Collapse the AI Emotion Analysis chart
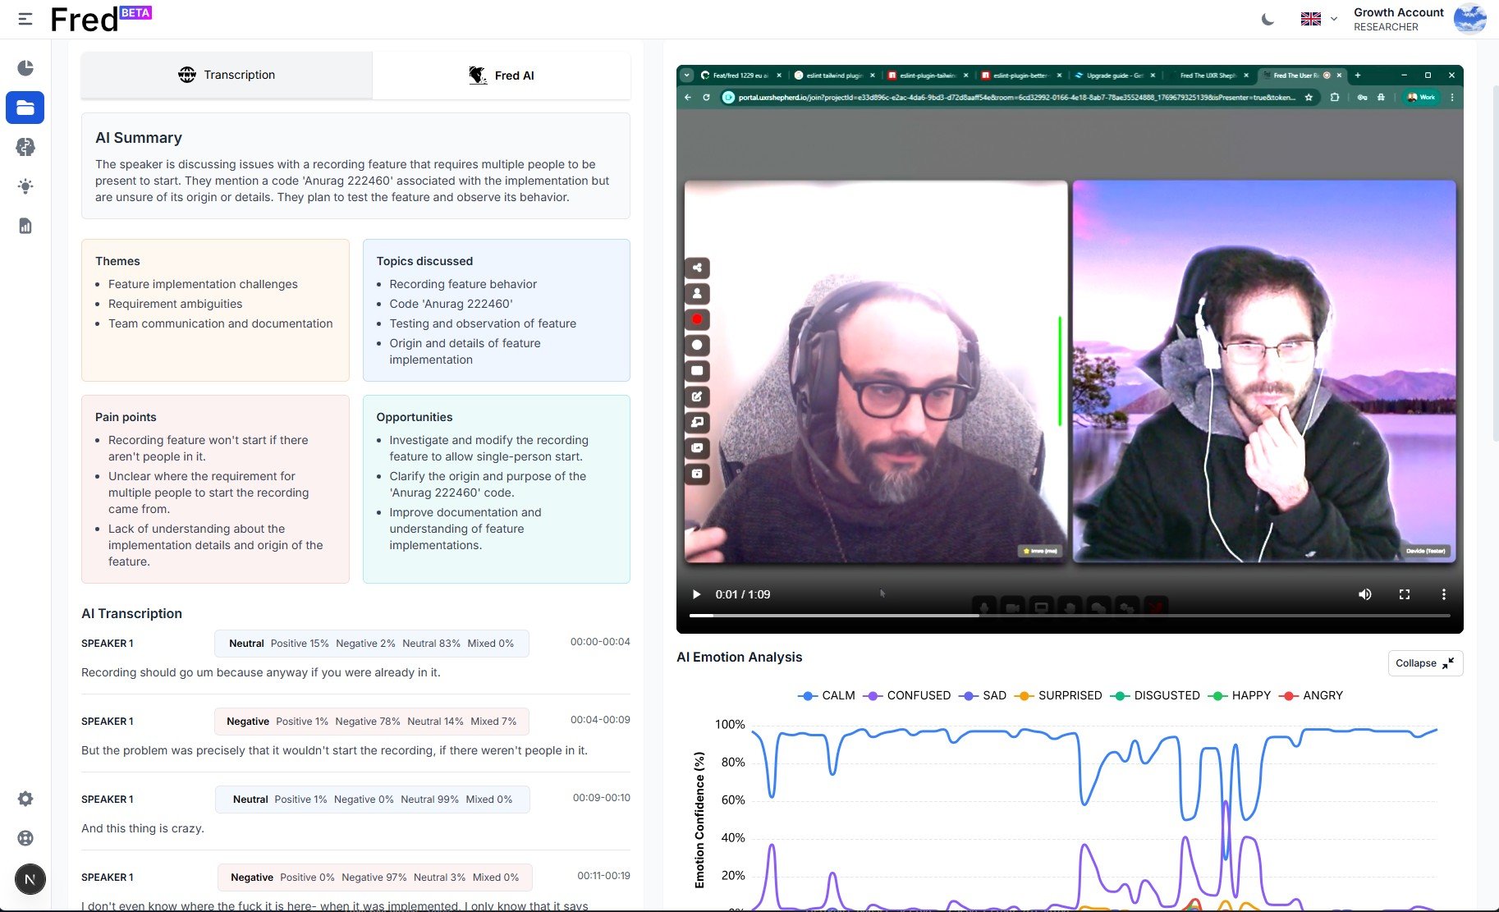1499x912 pixels. coord(1425,663)
